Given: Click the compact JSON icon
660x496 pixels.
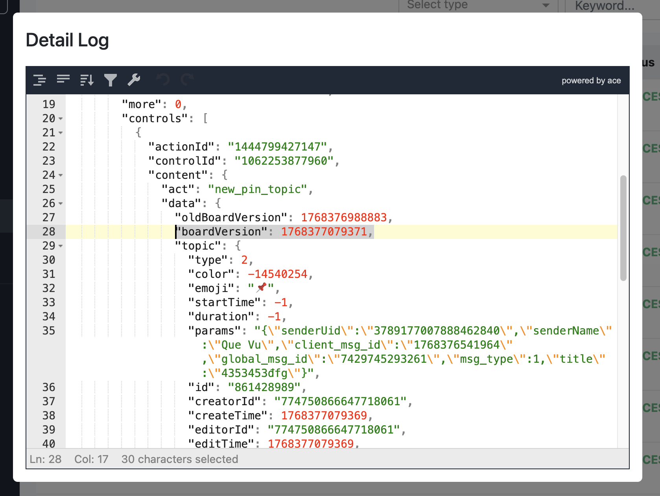Looking at the screenshot, I should coord(63,80).
